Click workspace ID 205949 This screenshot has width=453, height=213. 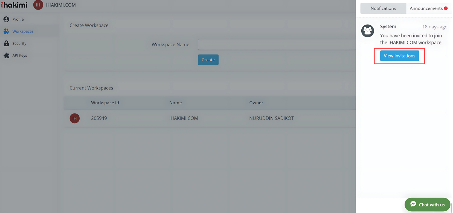(99, 118)
